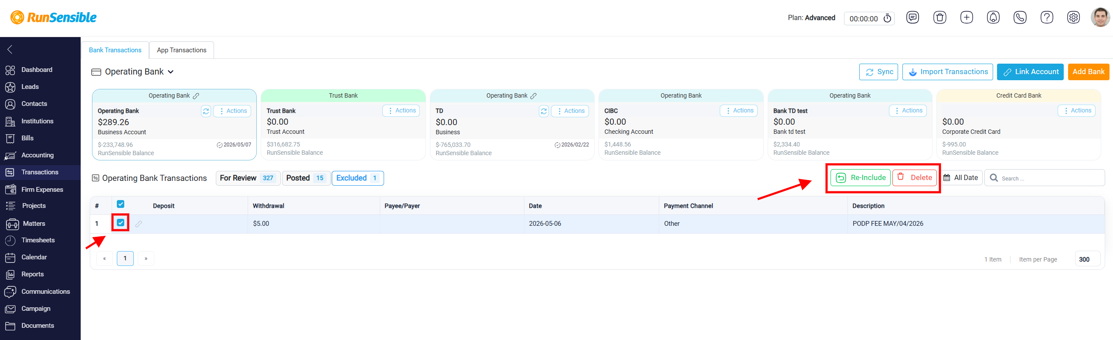The image size is (1113, 340).
Task: Open the trash bin icon in header
Action: [939, 17]
